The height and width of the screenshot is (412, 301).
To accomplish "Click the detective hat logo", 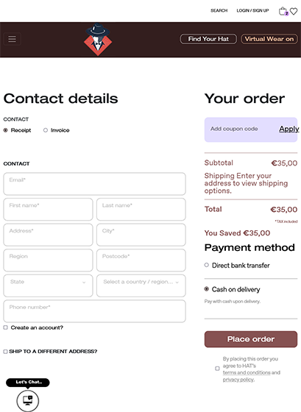I will [x=98, y=40].
